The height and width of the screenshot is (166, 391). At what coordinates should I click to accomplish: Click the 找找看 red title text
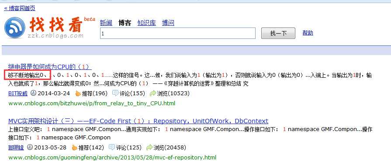pos(56,25)
